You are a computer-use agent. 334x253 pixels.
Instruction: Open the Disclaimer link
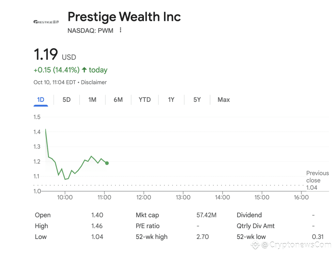[94, 82]
